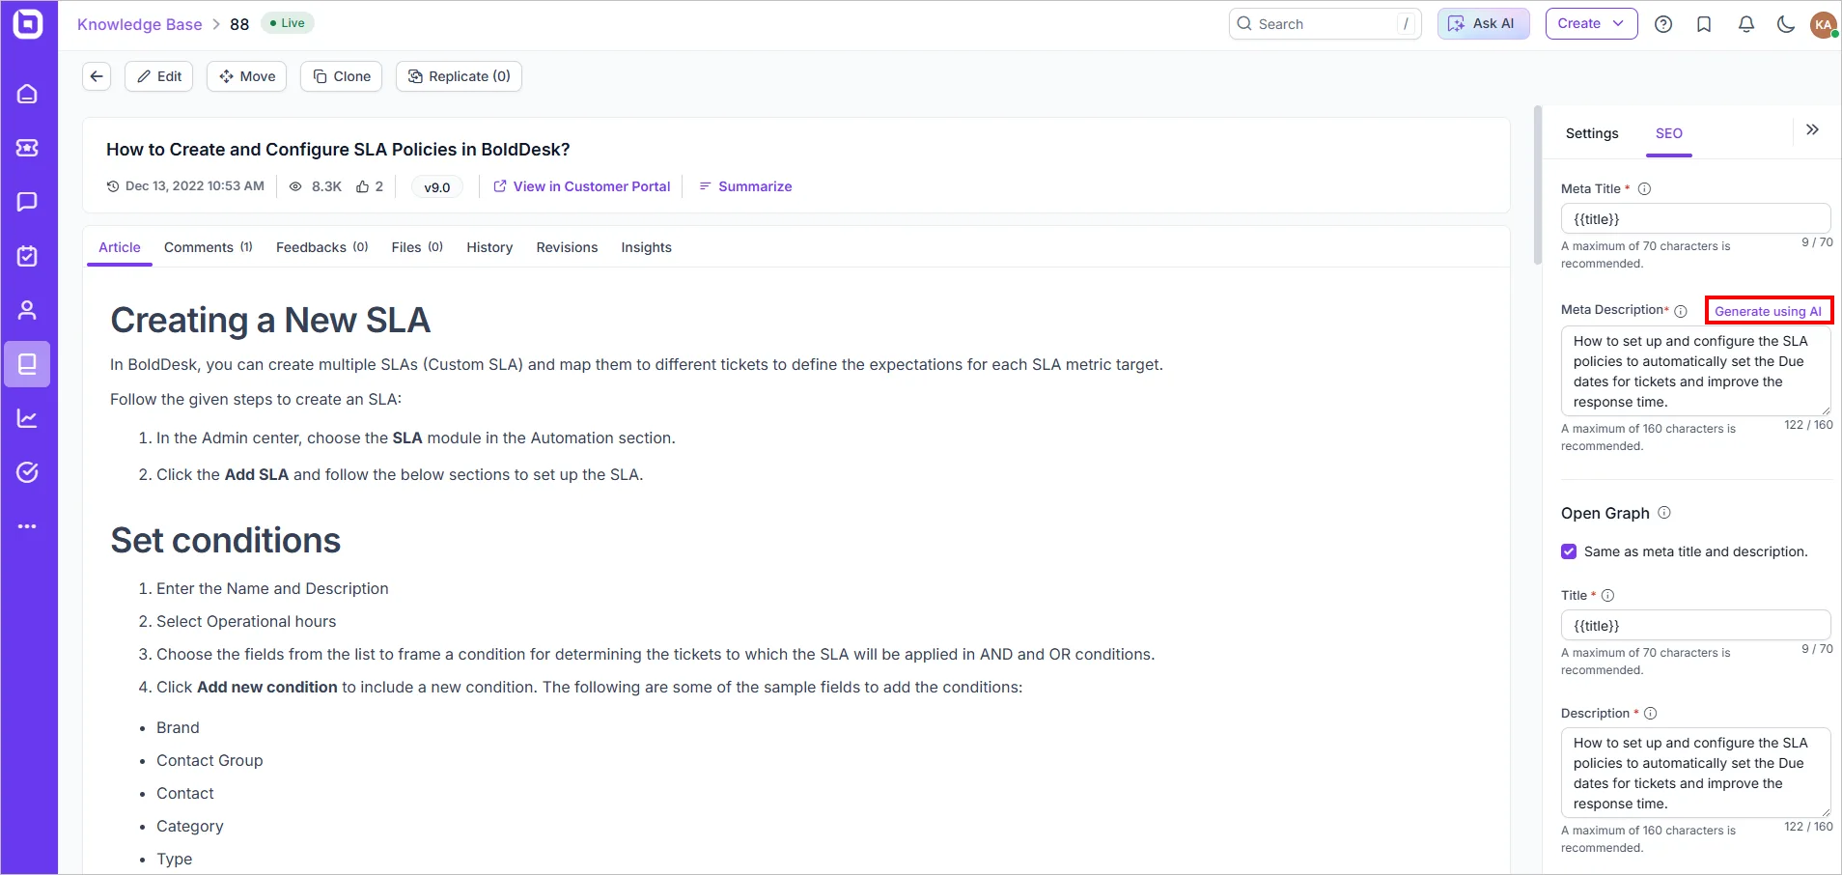Click the breadcrumb item 88

tap(239, 24)
